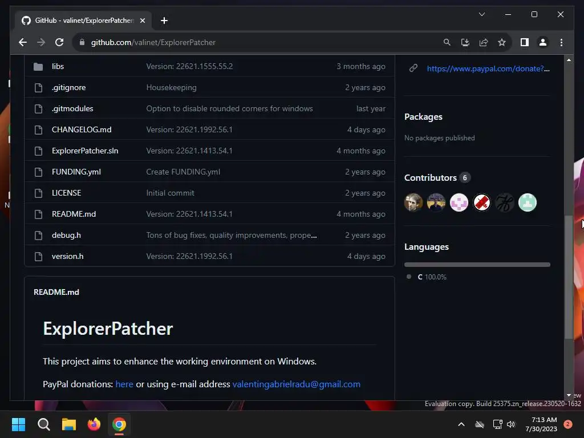Open CHANGELOG.md file

pyautogui.click(x=82, y=129)
